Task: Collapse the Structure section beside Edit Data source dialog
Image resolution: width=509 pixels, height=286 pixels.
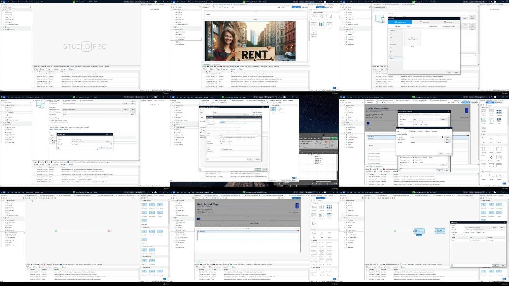Action: (481, 145)
